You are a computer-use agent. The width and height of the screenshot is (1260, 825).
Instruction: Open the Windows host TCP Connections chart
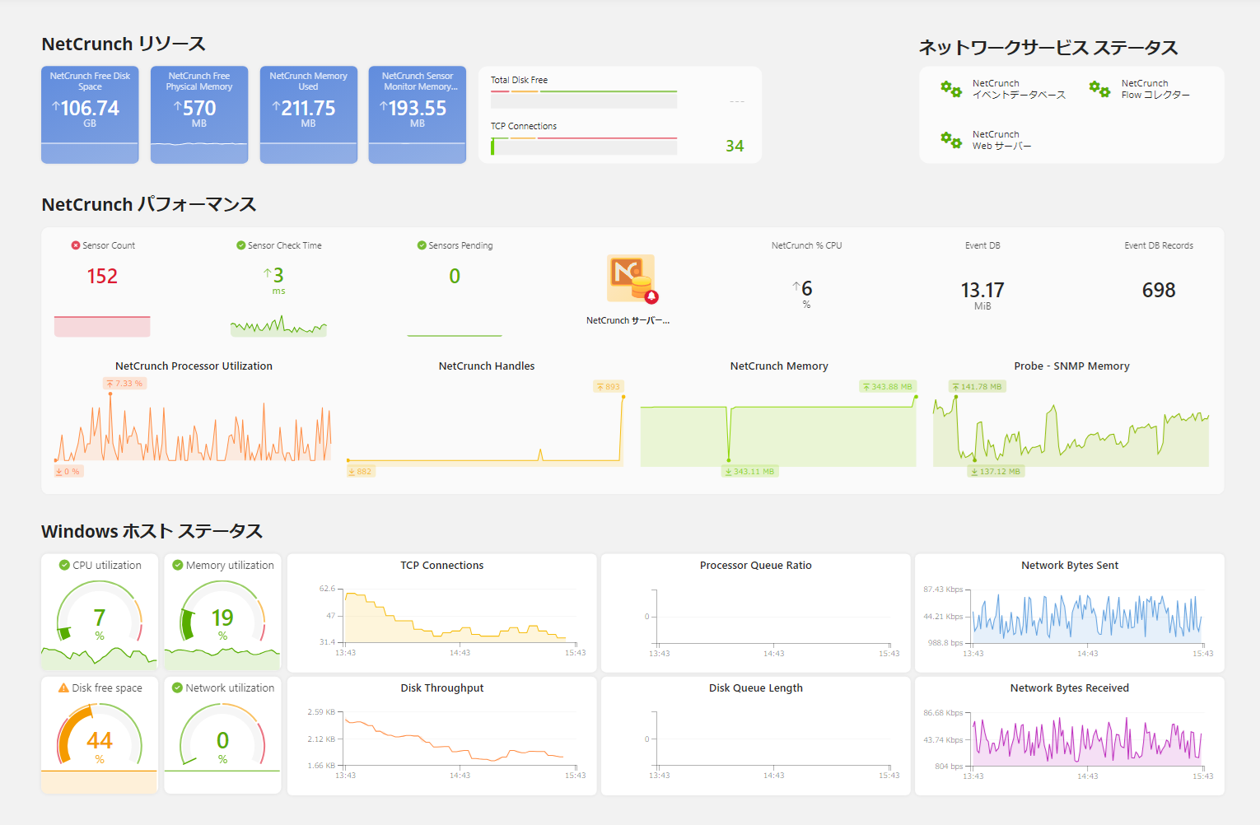pyautogui.click(x=442, y=613)
